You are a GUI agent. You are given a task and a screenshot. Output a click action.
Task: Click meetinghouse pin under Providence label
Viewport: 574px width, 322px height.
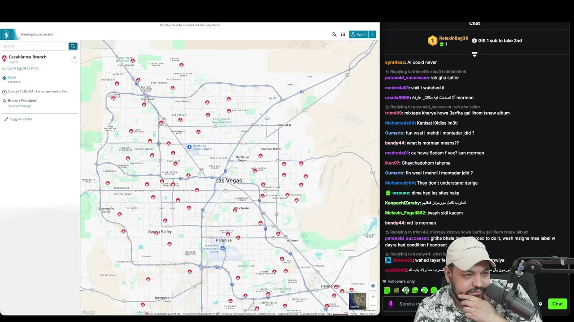pyautogui.click(x=117, y=84)
